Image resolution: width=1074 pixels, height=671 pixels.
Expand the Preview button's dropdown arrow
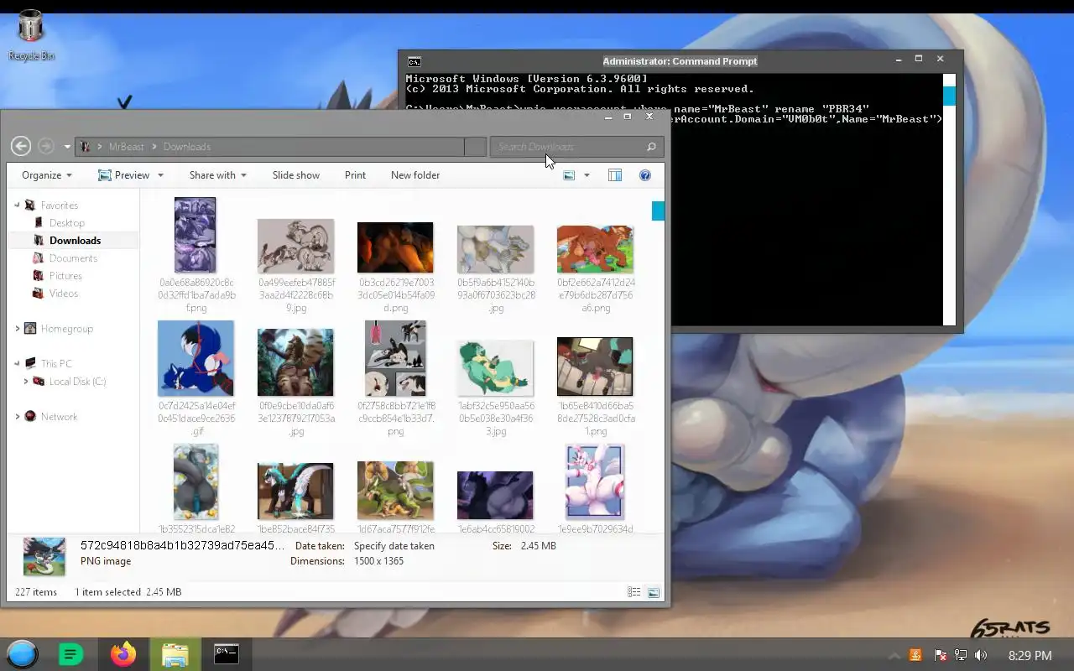(x=160, y=175)
